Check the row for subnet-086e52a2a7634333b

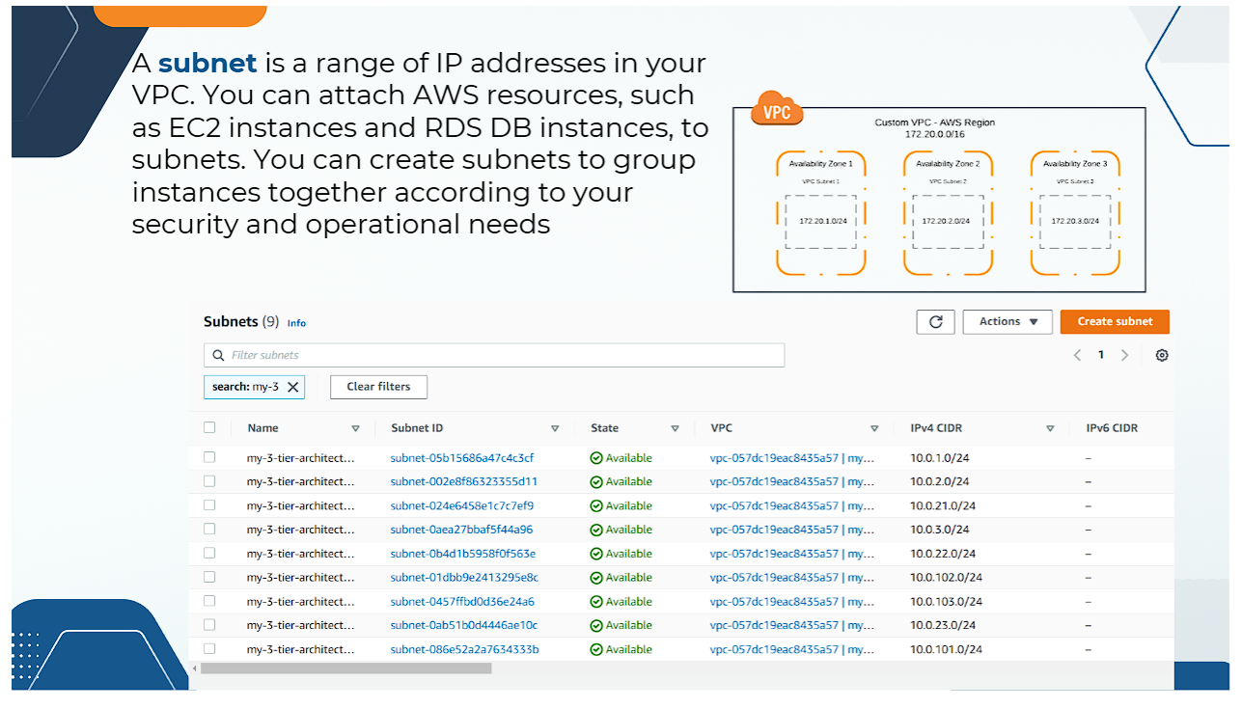(209, 649)
